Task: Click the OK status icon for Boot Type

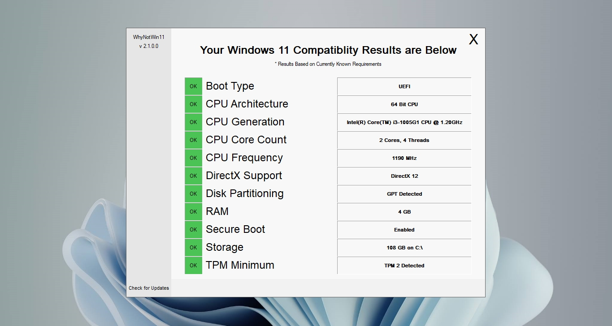Action: tap(193, 86)
